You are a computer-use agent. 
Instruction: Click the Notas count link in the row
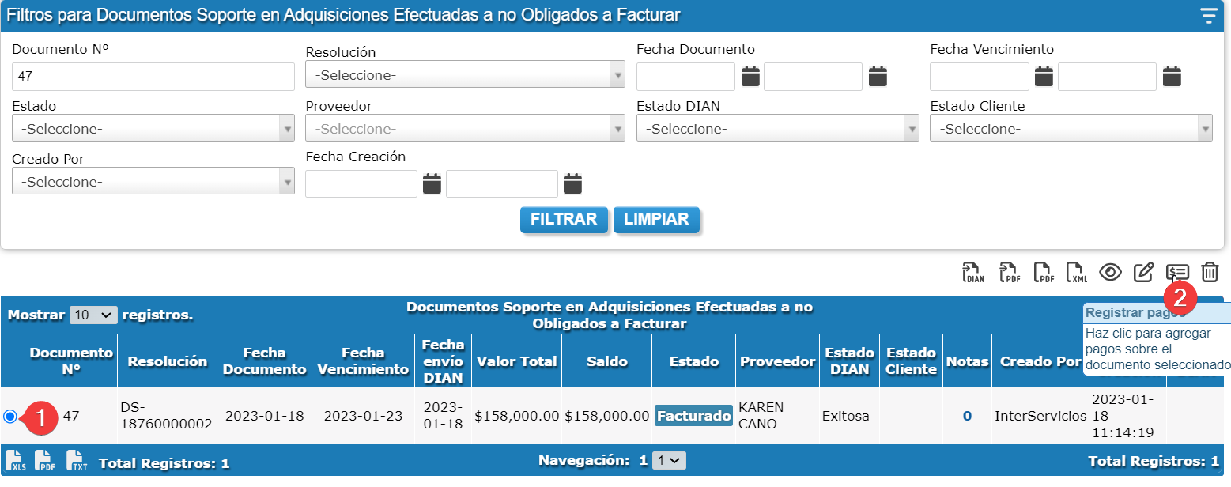967,416
